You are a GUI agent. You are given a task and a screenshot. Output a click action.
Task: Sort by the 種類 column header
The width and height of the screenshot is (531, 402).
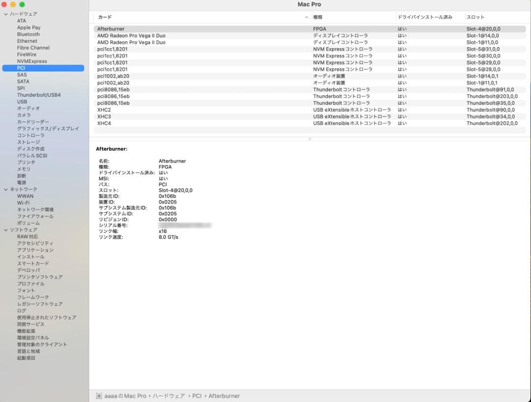(318, 17)
